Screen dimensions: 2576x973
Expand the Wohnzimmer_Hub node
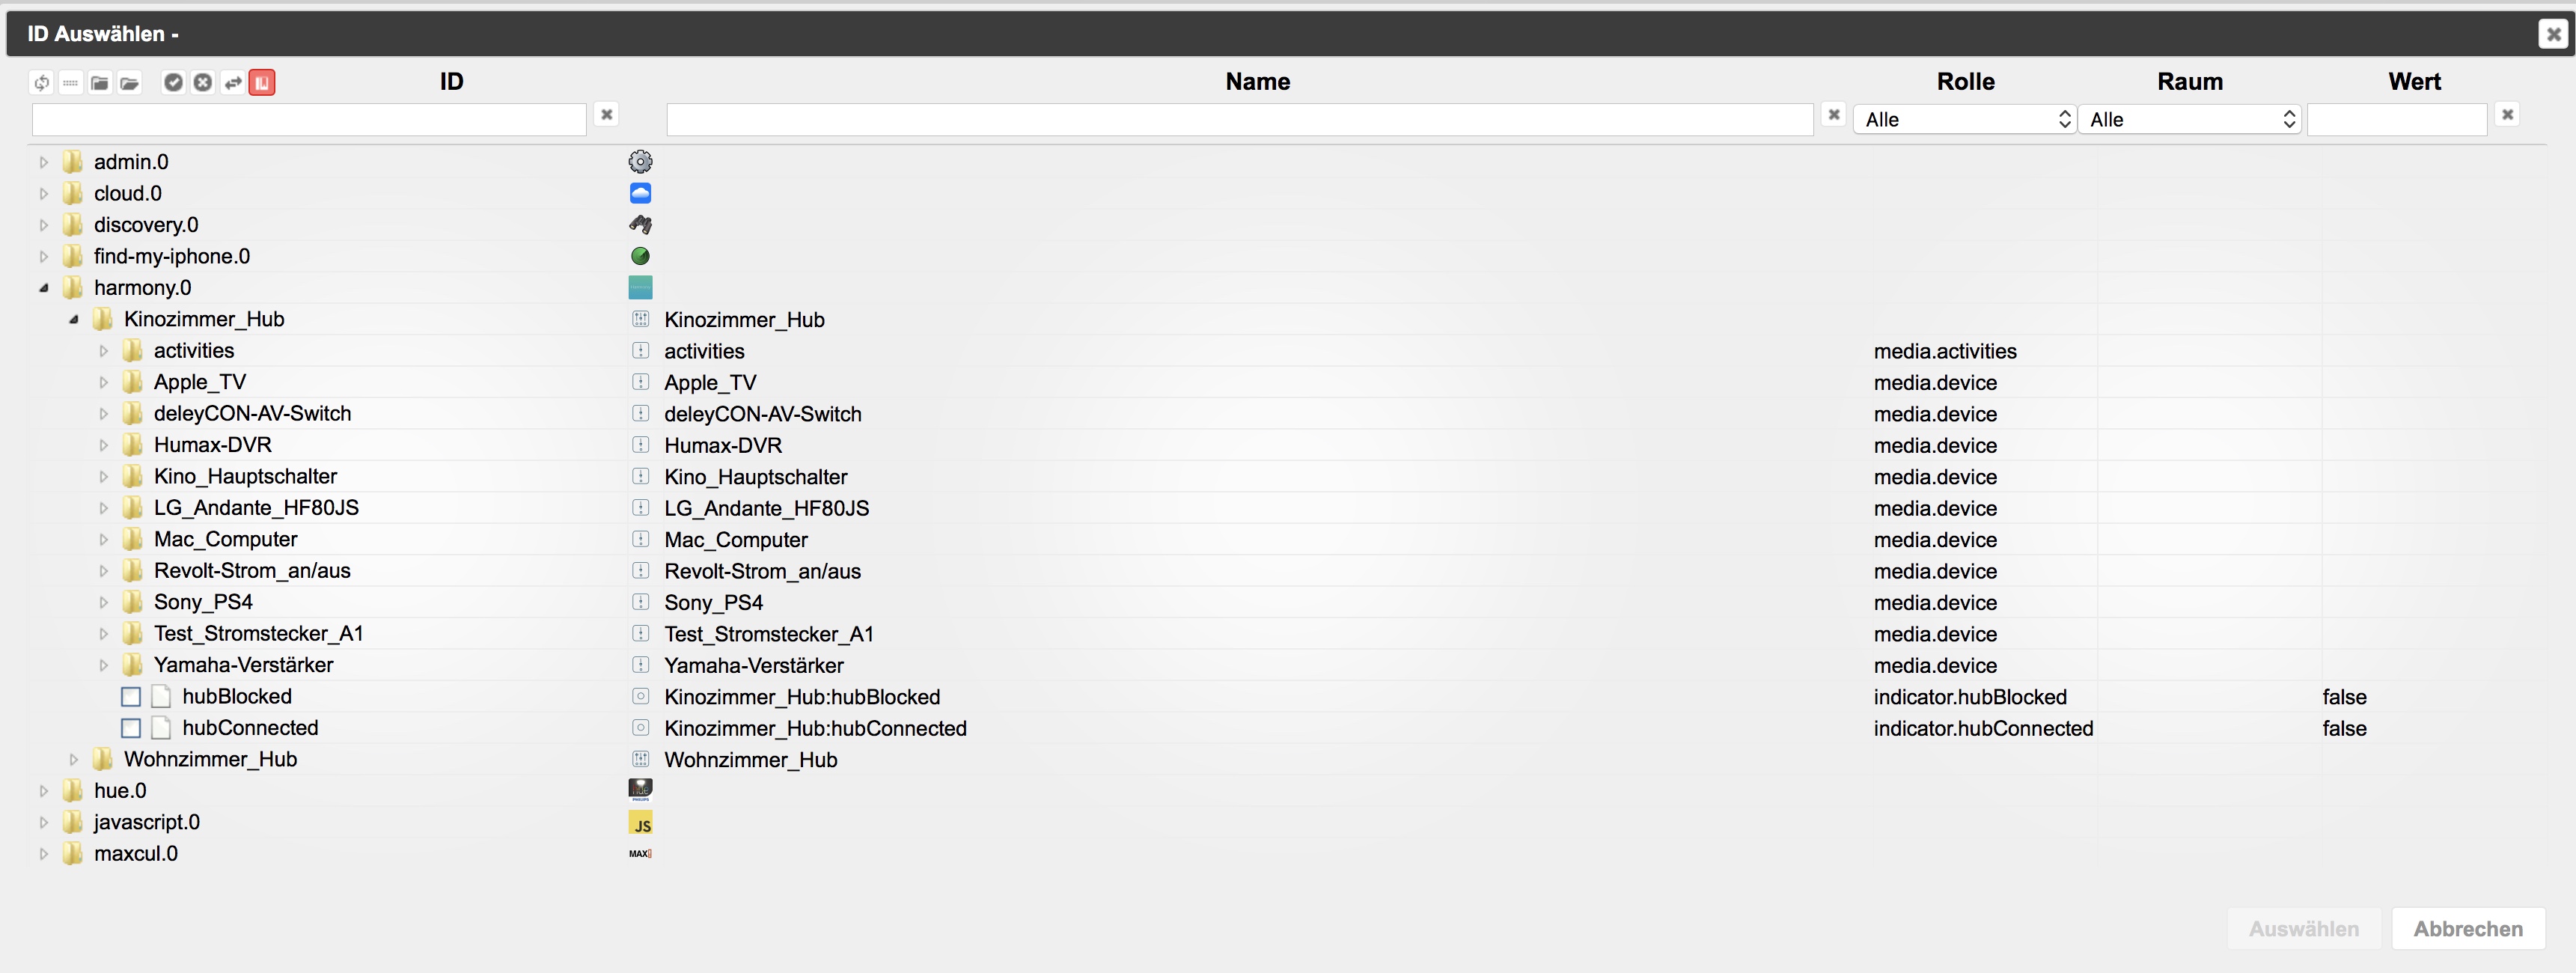tap(74, 760)
